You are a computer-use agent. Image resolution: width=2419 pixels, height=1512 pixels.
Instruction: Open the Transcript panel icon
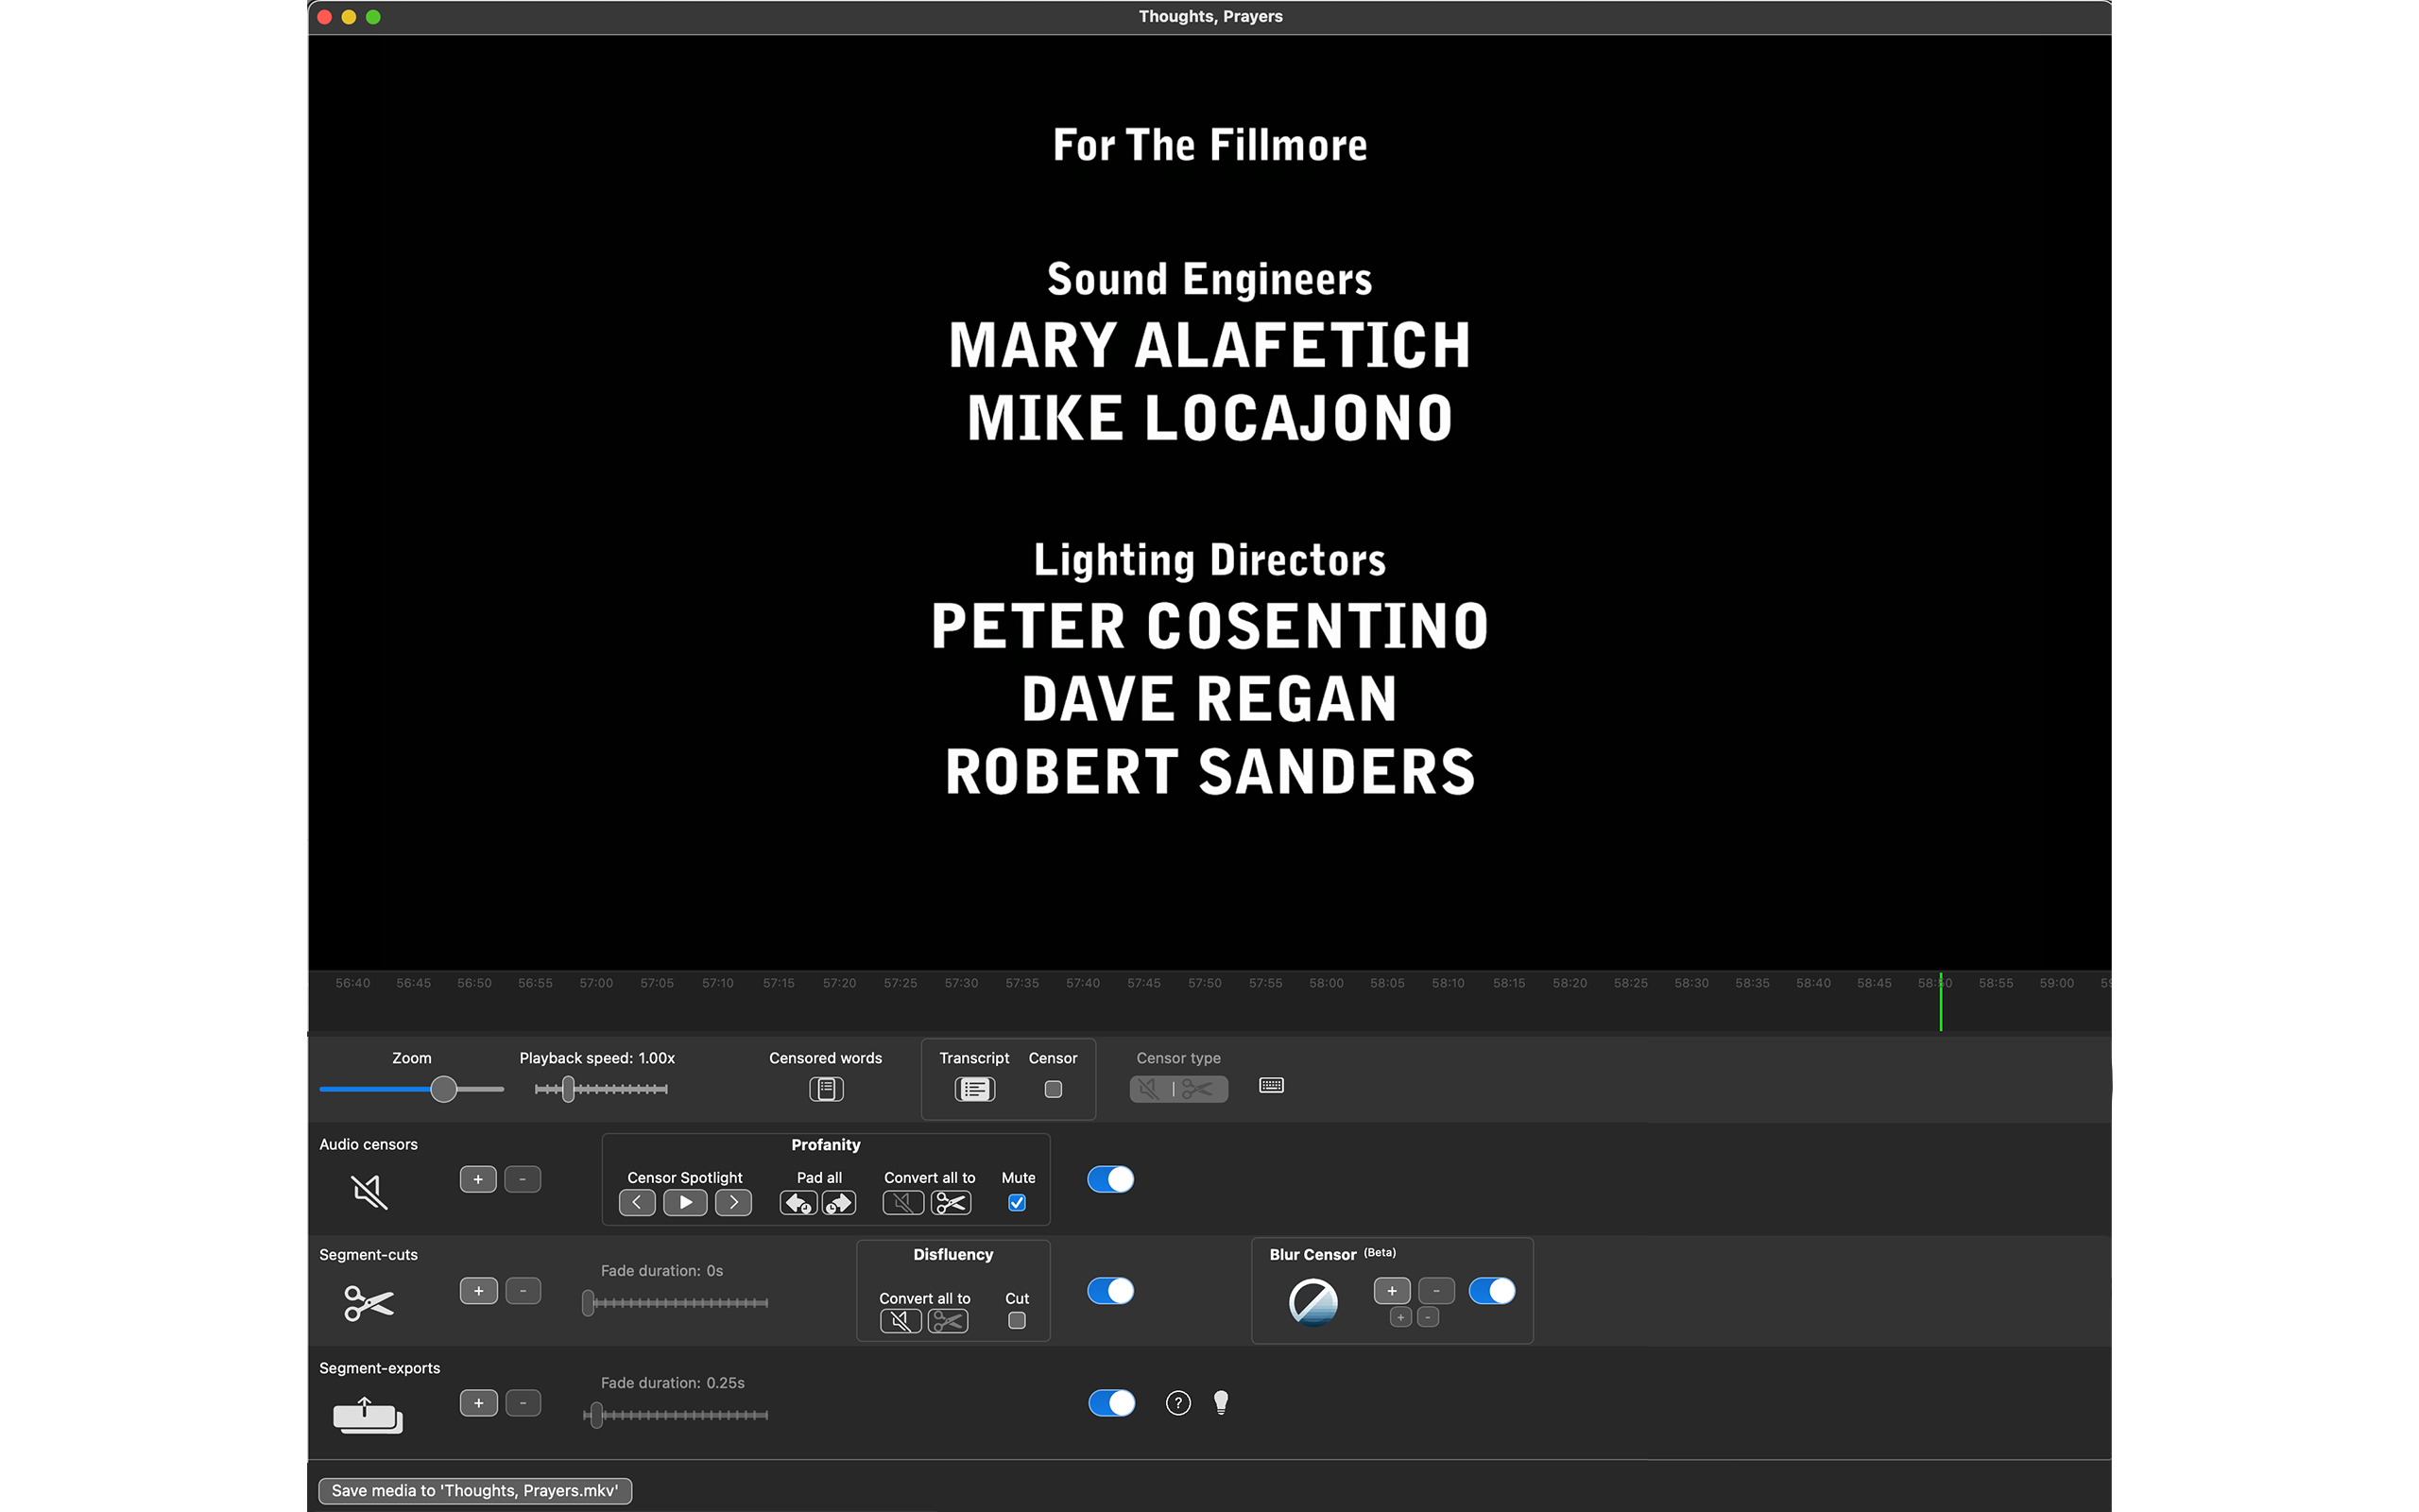pyautogui.click(x=974, y=1089)
